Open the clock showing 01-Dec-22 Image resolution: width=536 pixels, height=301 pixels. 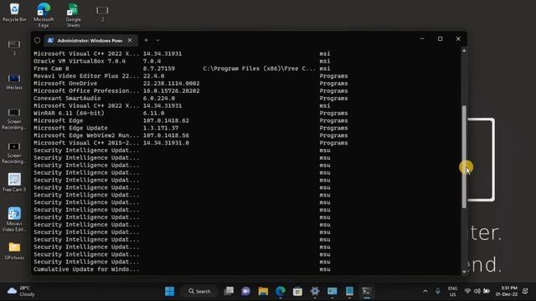(x=507, y=291)
